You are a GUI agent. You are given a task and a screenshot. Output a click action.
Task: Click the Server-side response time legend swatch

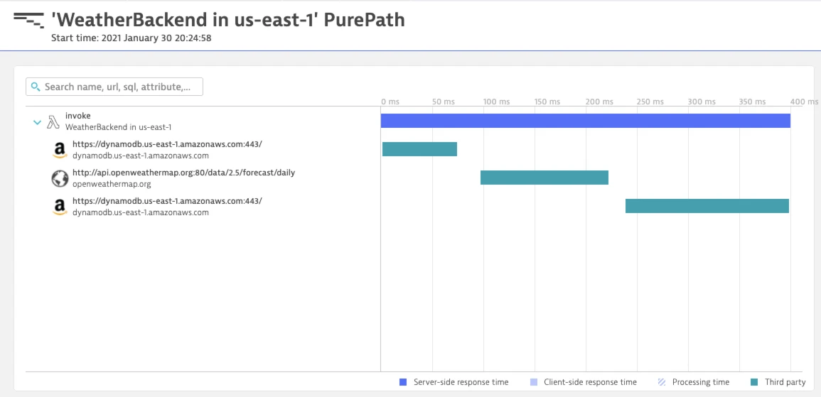pyautogui.click(x=403, y=382)
